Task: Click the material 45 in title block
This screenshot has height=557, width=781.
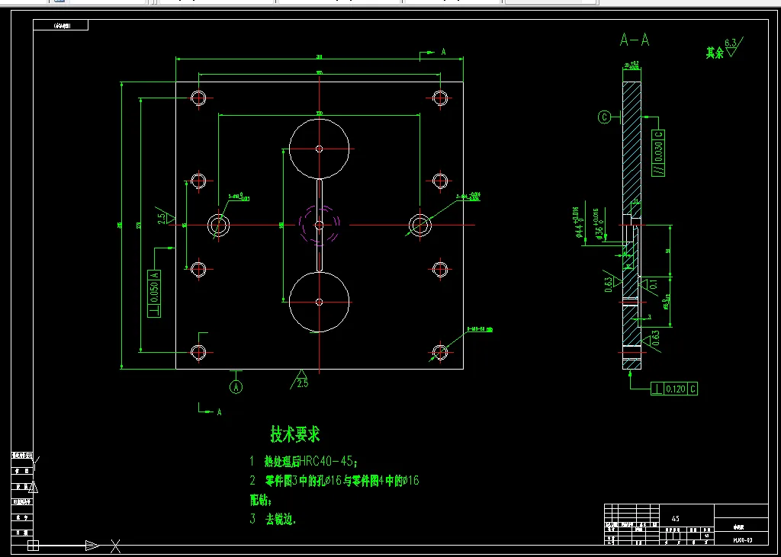Action: click(x=676, y=519)
